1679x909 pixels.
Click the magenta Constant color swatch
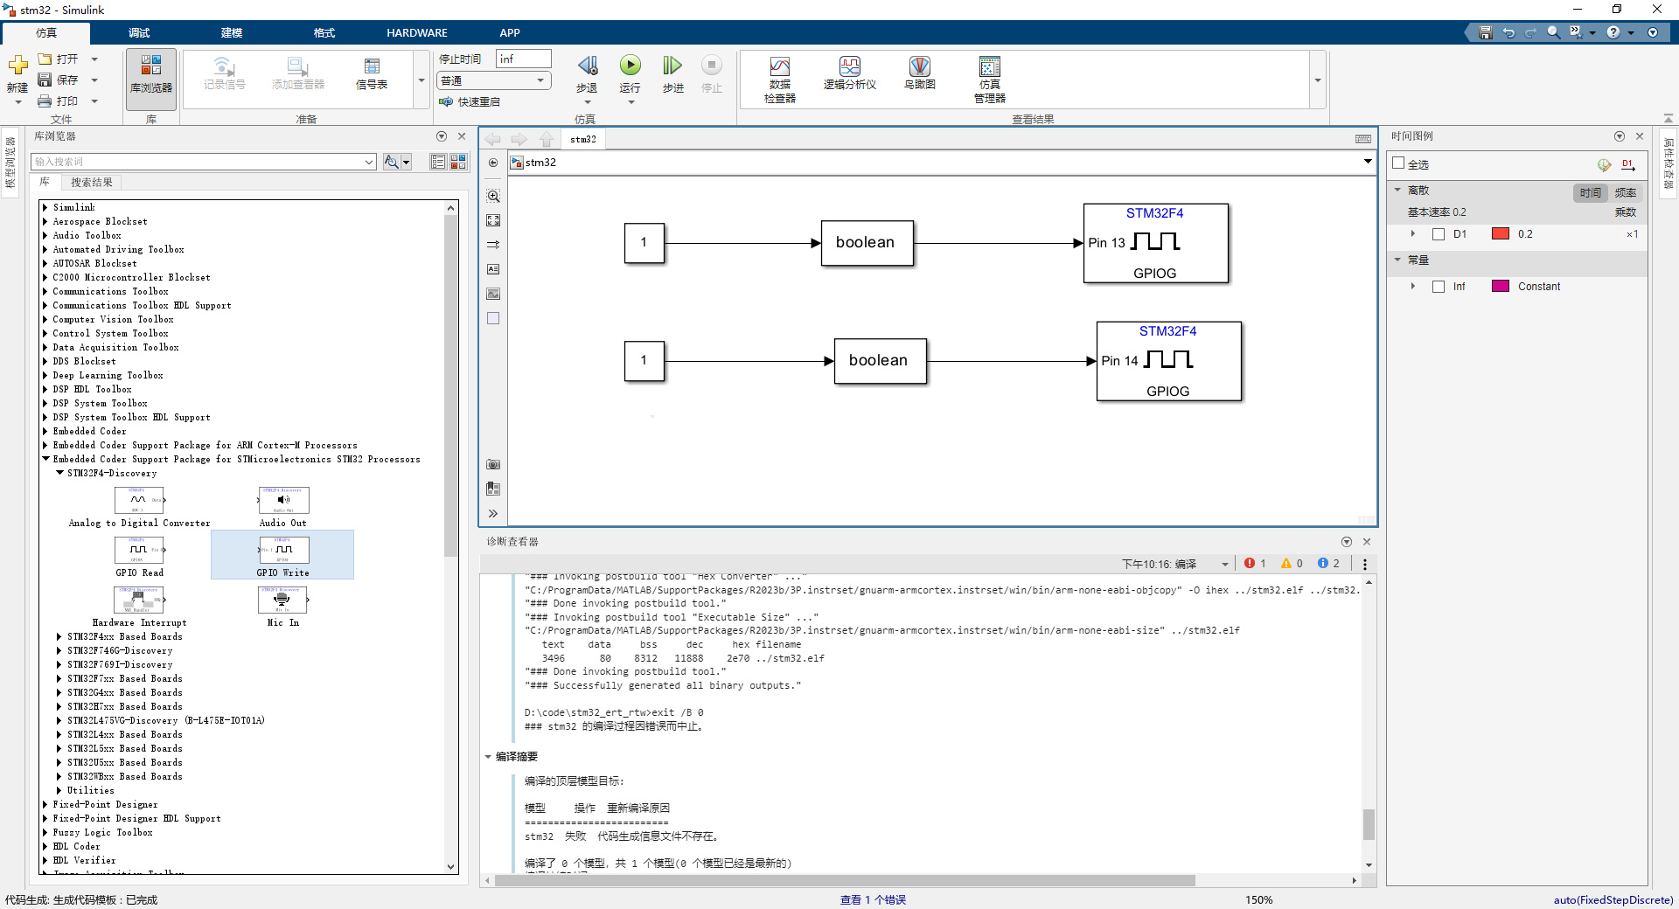click(1501, 286)
